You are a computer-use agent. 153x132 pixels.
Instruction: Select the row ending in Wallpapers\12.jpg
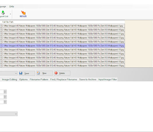63,38
